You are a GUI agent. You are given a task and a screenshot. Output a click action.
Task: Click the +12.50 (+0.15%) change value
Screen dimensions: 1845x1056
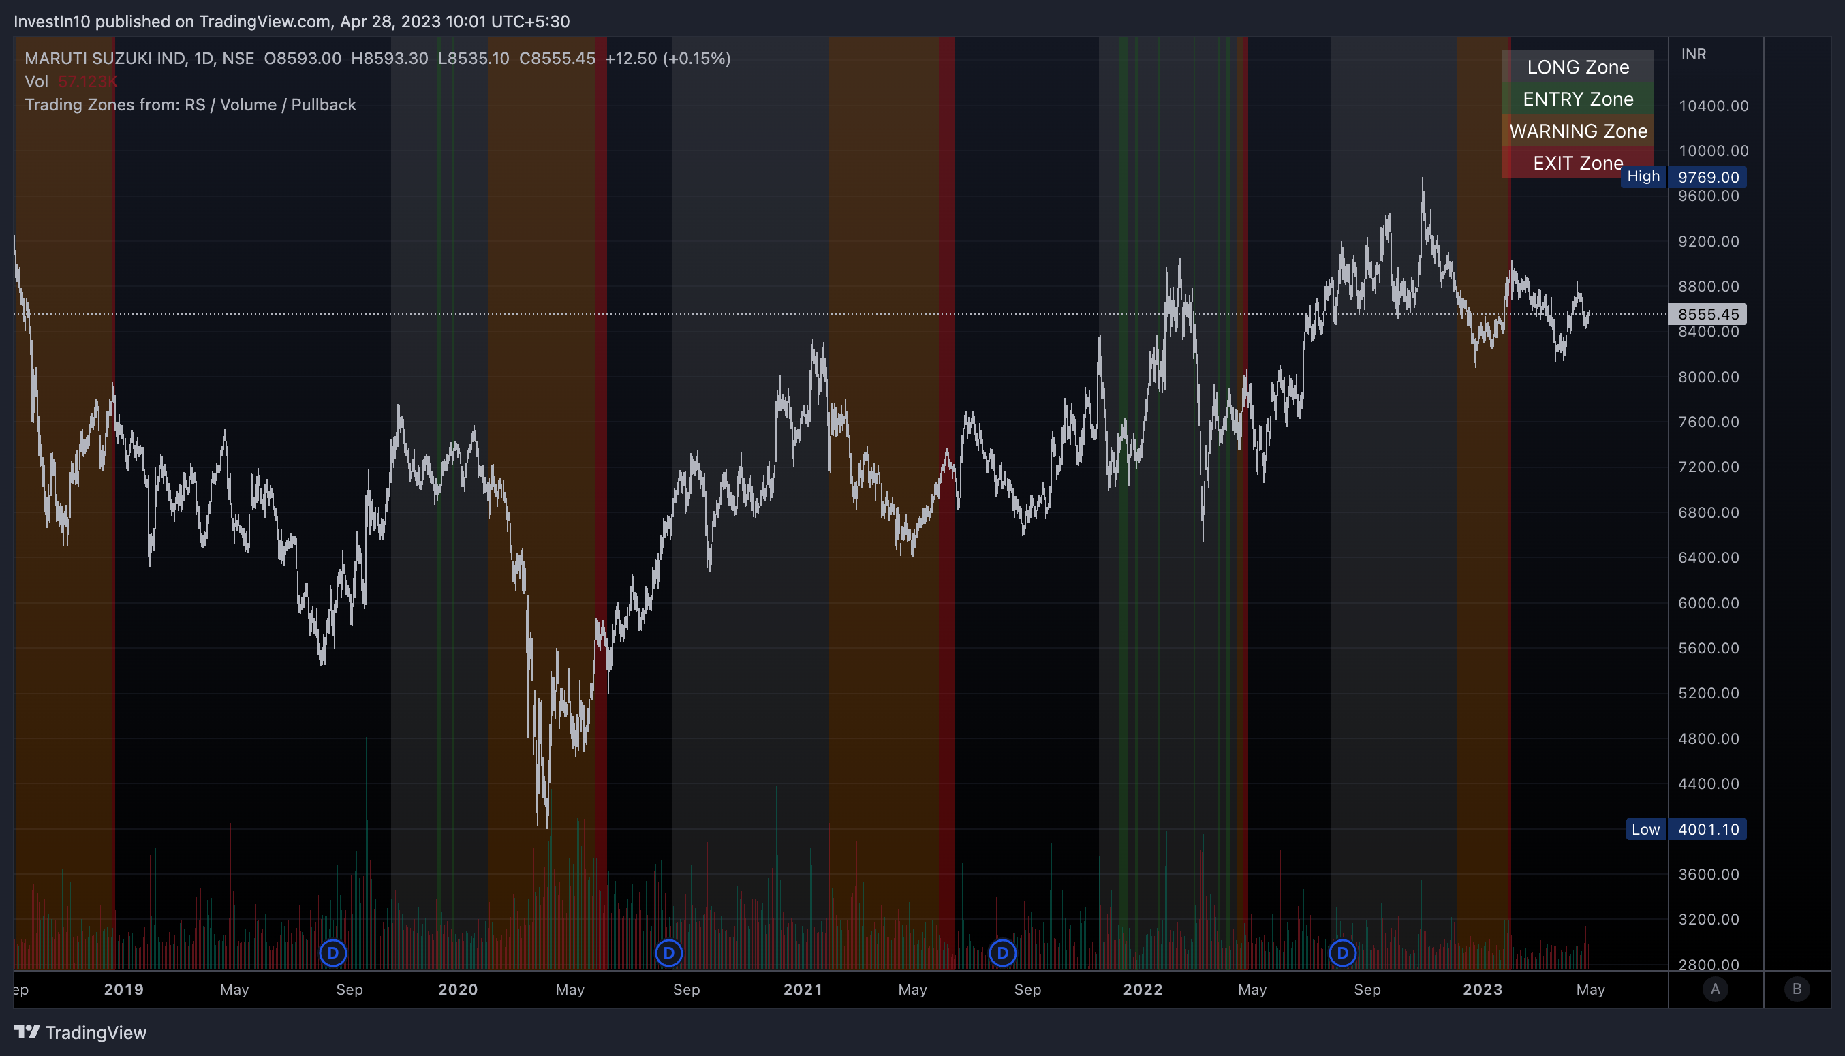pyautogui.click(x=667, y=58)
